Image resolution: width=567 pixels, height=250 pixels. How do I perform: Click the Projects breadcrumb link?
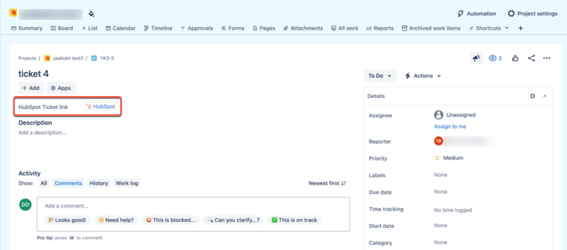click(x=27, y=58)
